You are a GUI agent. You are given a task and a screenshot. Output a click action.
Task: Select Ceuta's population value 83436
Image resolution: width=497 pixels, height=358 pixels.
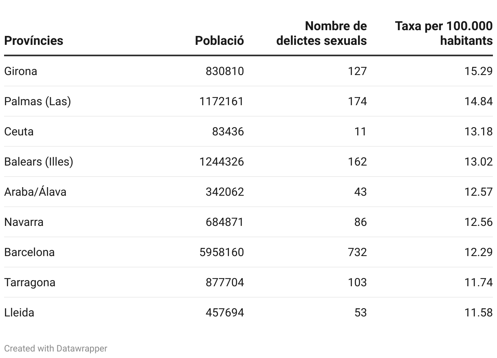(x=228, y=131)
